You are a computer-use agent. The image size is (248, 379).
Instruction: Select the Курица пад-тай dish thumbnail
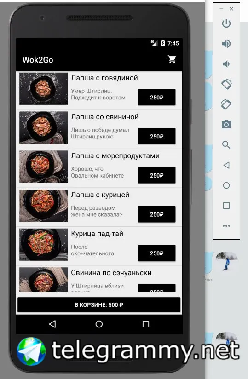point(44,244)
